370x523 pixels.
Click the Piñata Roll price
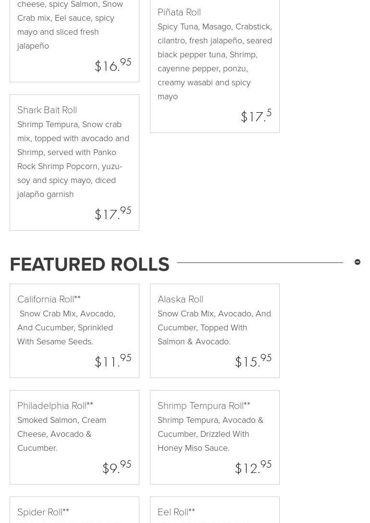[x=256, y=116]
